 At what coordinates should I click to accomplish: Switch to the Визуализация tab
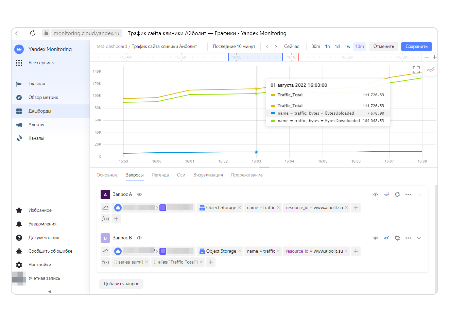tap(208, 175)
